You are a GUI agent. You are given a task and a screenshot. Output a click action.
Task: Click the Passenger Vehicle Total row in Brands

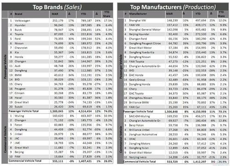pos(60,111)
